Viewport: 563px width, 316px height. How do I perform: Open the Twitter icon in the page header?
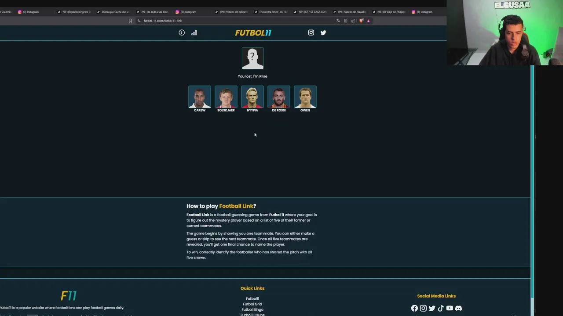click(323, 32)
